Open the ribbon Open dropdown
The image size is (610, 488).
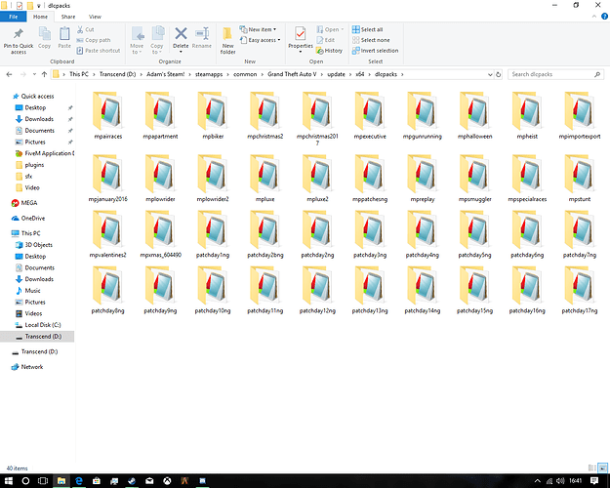click(330, 29)
